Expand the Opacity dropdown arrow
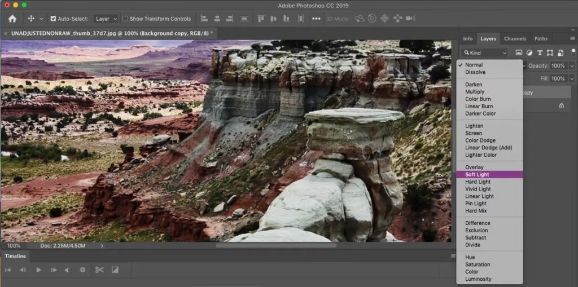Screen dimensions: 578x287 (573, 66)
